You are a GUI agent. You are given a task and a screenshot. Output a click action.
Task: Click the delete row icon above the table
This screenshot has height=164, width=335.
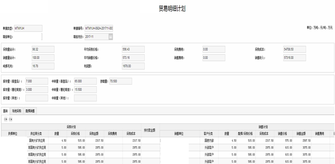click(x=11, y=120)
